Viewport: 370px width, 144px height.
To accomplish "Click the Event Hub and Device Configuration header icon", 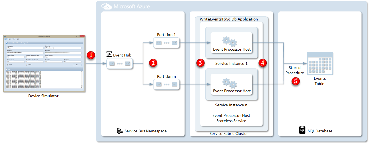I will [x=7, y=43].
